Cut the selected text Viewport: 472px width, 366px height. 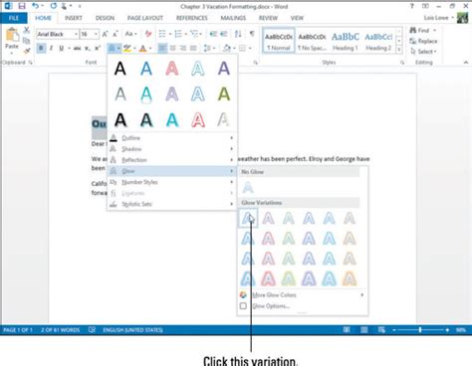(x=27, y=30)
